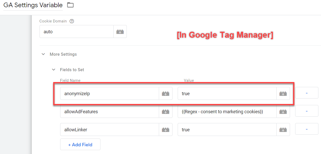
Task: Click the + Add Field button
Action: 80,144
